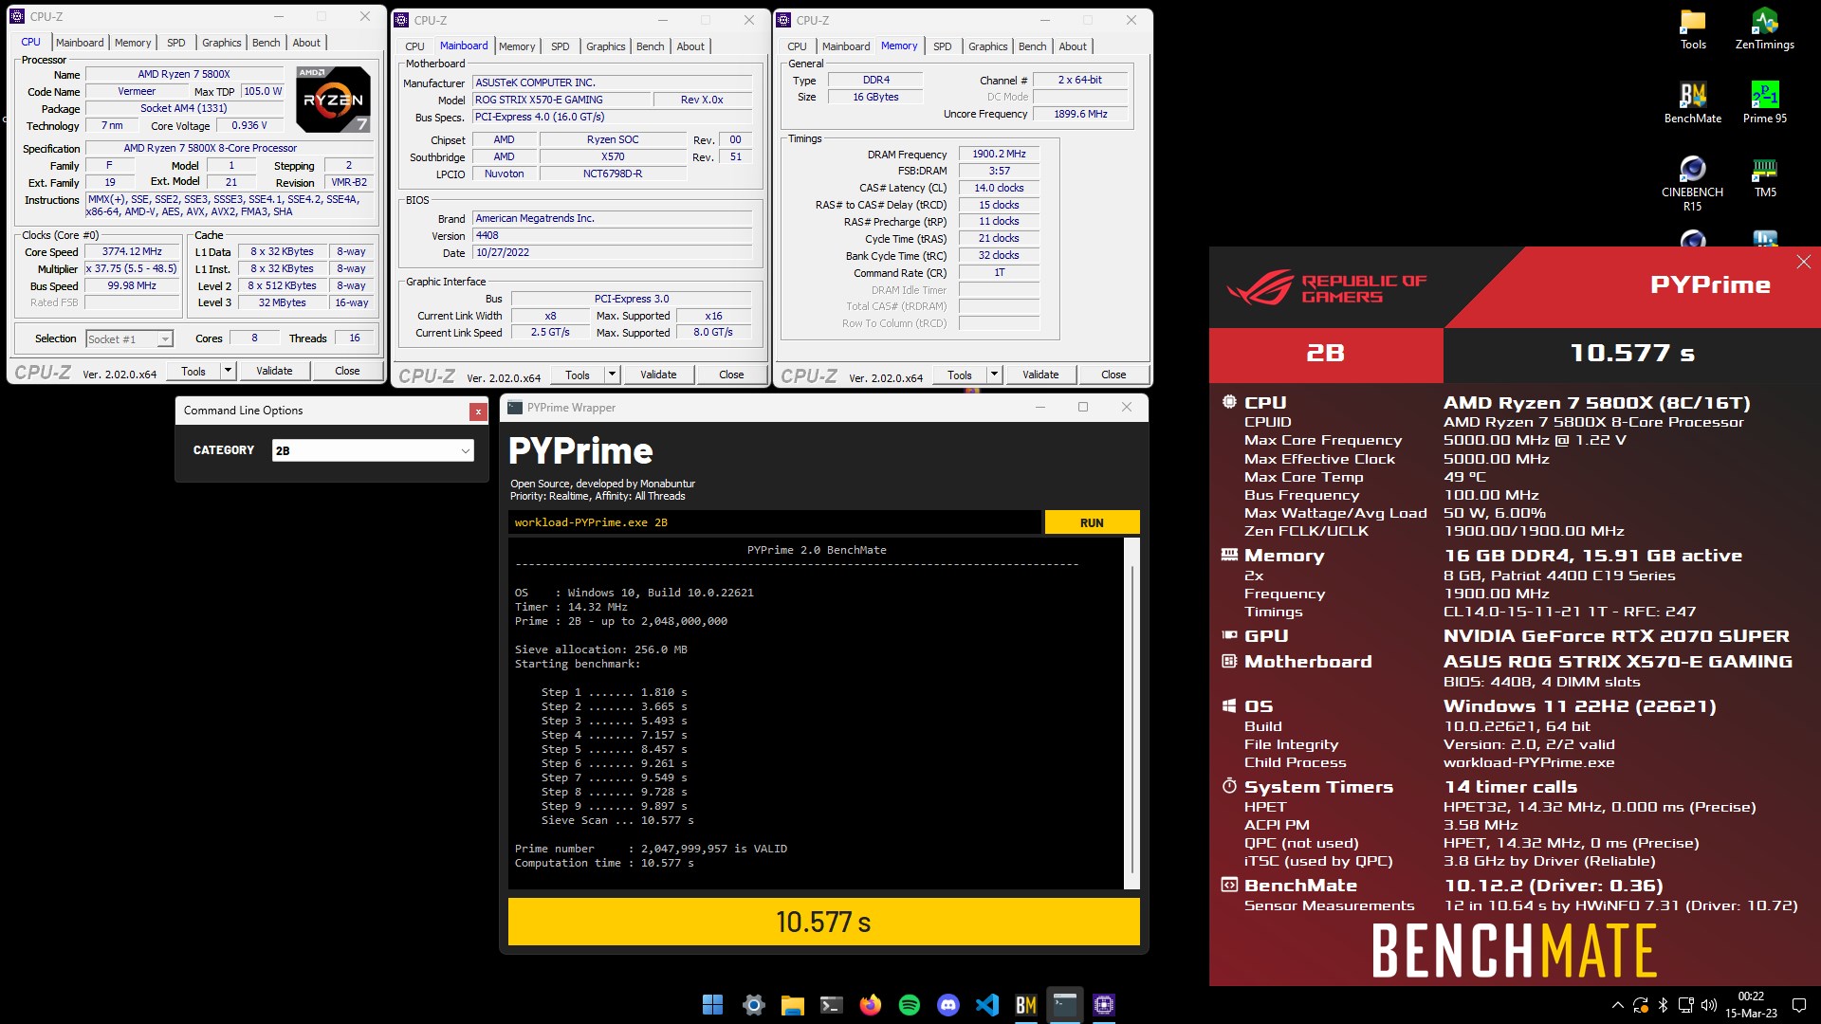This screenshot has height=1024, width=1821.
Task: Switch to Memory tab in first CPU-Z
Action: tap(133, 43)
